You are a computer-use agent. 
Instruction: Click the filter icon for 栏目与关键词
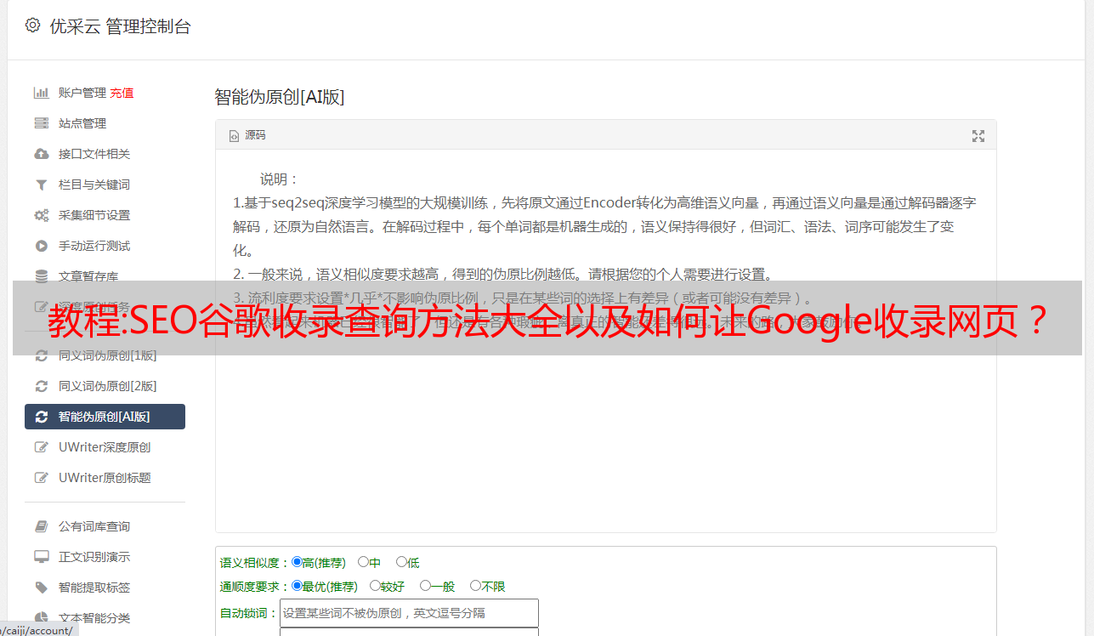pyautogui.click(x=41, y=185)
